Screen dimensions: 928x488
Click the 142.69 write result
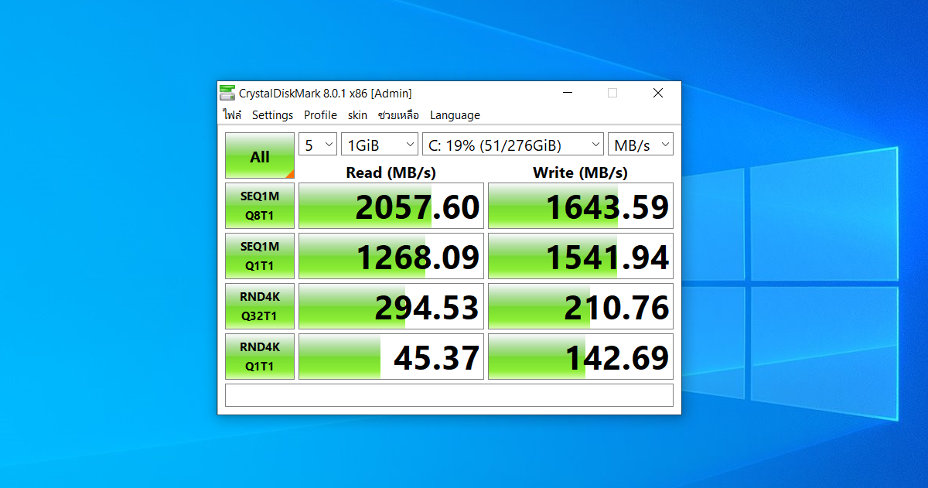click(581, 357)
